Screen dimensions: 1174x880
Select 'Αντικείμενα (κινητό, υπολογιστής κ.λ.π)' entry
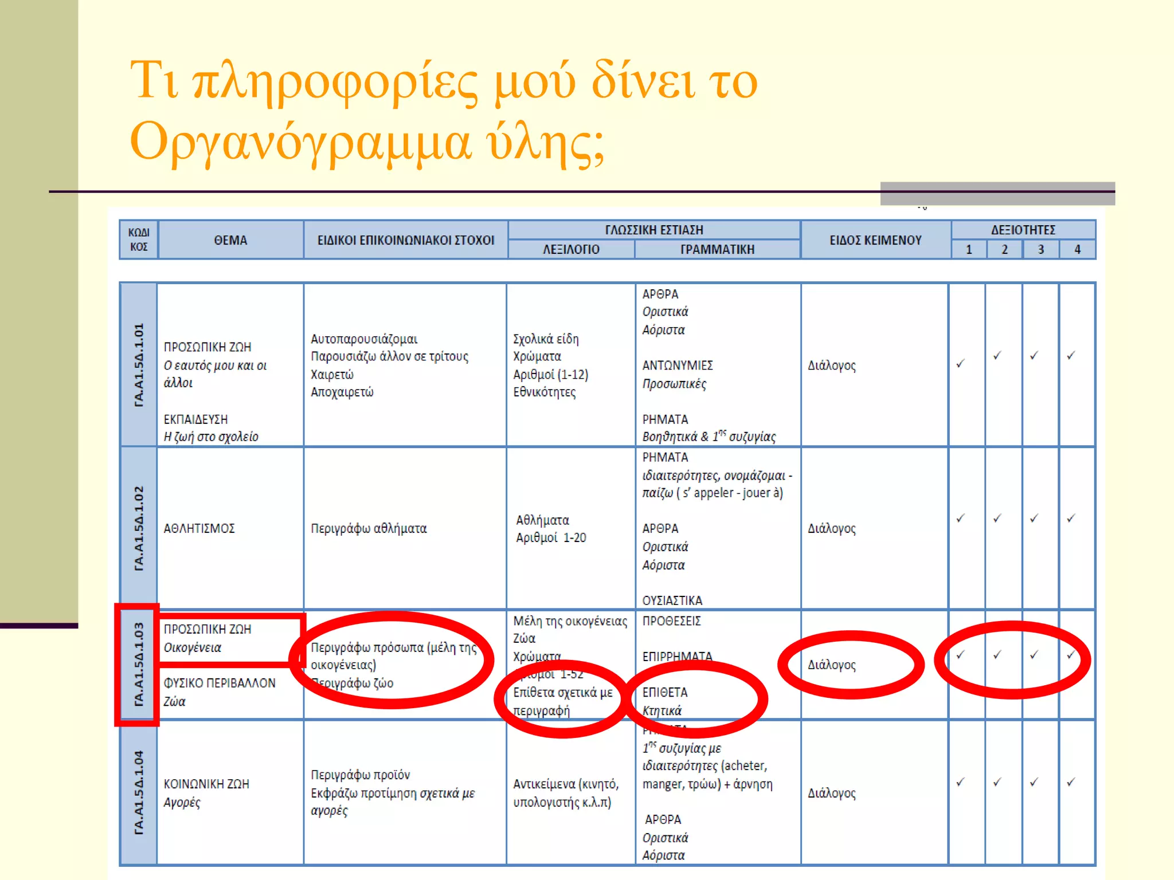pos(566,793)
